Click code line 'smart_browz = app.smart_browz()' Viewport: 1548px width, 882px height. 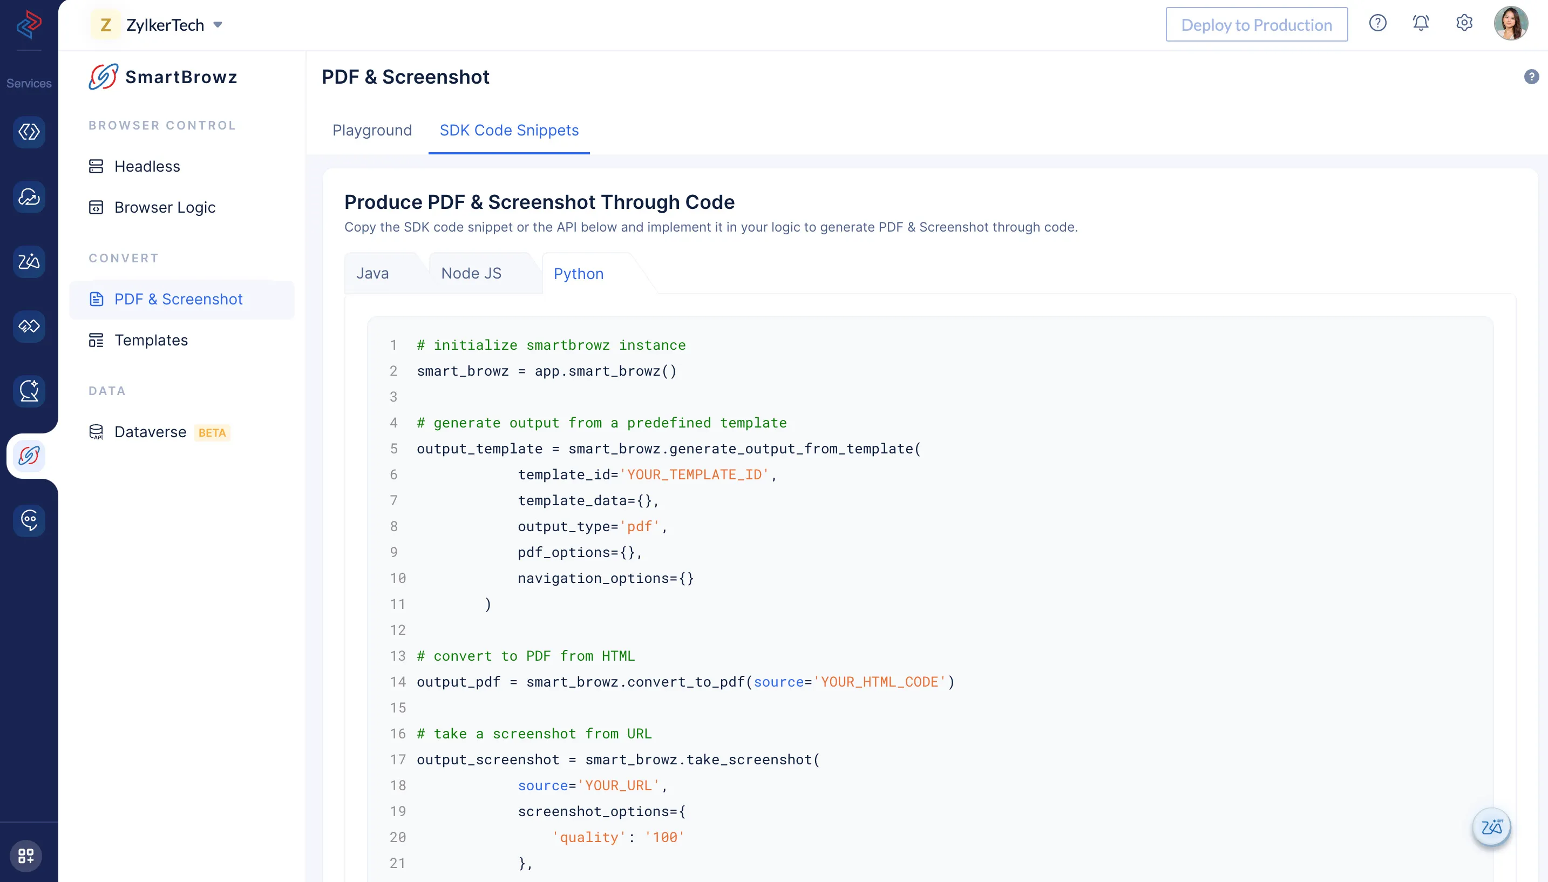(546, 371)
